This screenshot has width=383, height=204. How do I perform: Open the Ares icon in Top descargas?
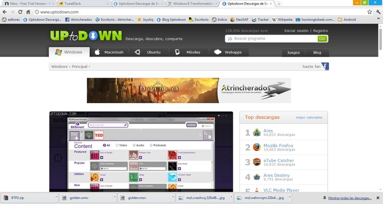pyautogui.click(x=256, y=133)
